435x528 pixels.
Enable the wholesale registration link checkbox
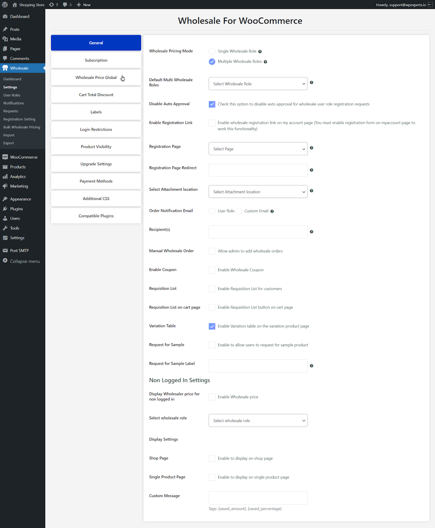click(x=212, y=123)
